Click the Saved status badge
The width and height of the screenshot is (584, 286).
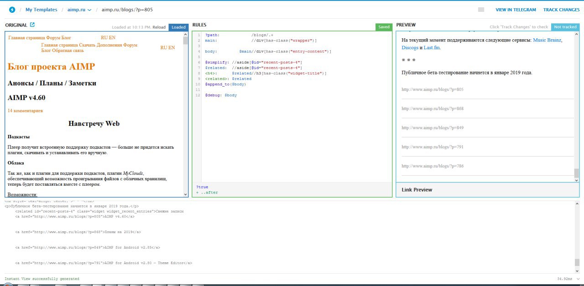[384, 27]
